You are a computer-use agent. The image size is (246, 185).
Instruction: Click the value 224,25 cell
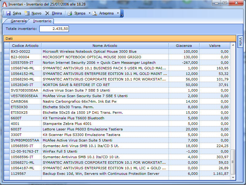pos(215,146)
